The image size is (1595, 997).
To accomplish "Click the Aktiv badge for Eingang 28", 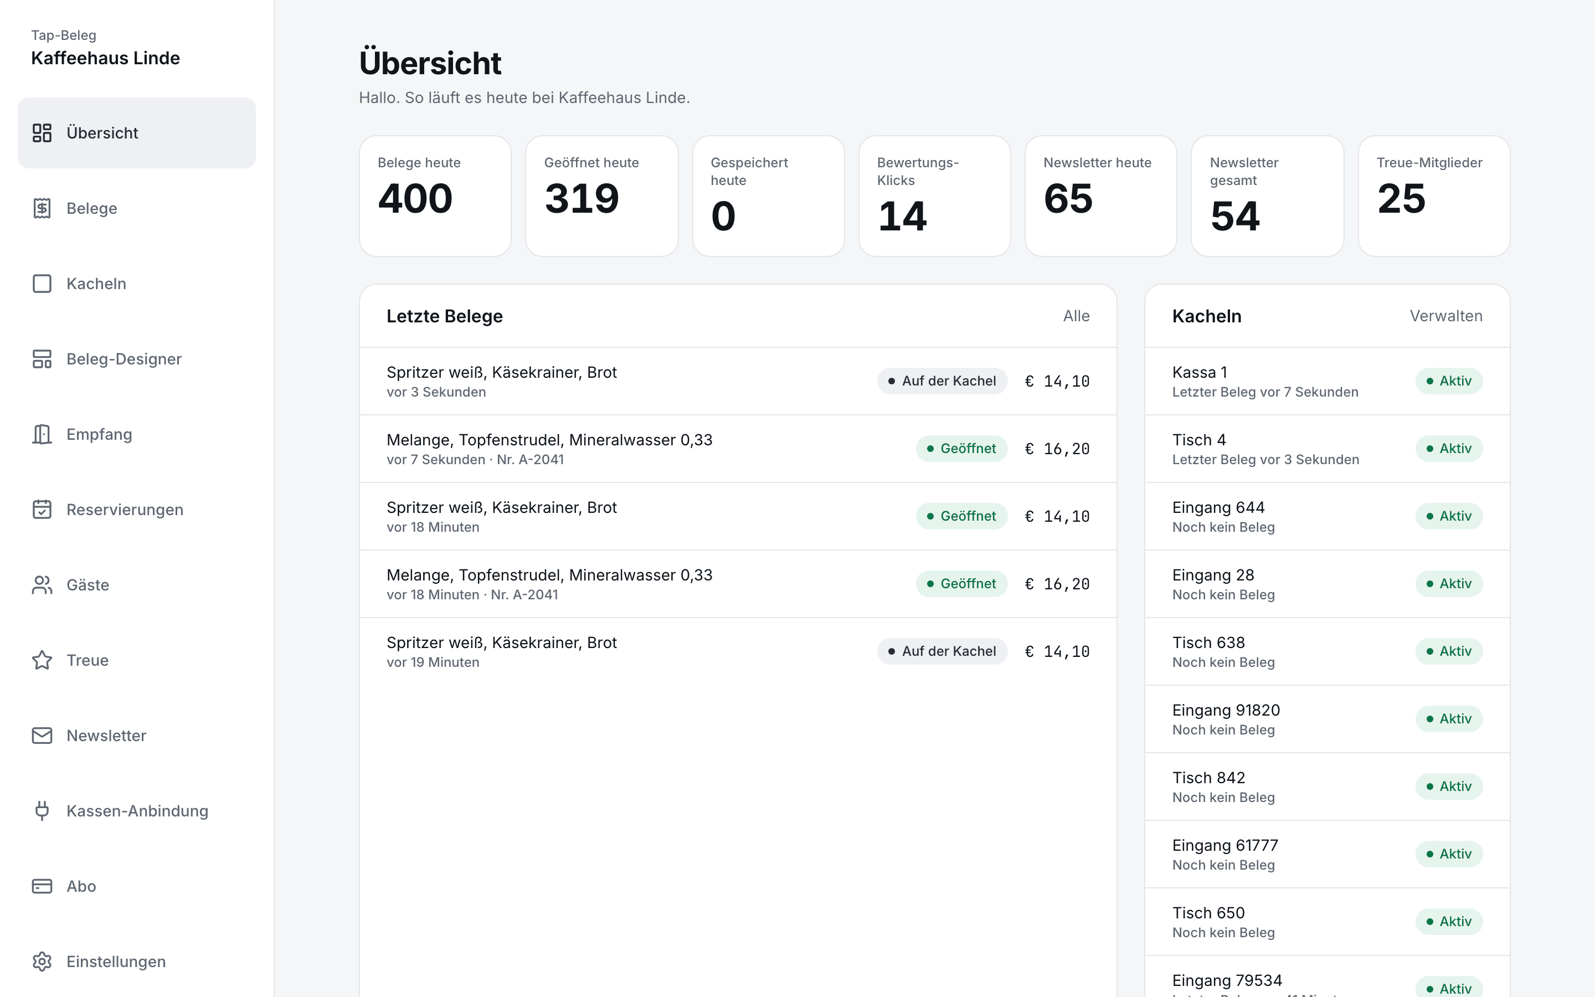I will 1449,584.
